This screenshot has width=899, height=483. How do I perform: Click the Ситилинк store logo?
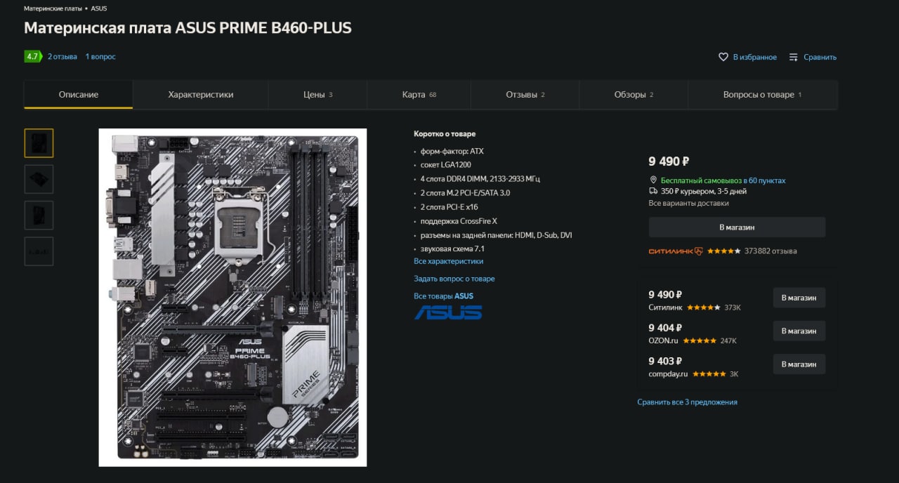point(675,251)
